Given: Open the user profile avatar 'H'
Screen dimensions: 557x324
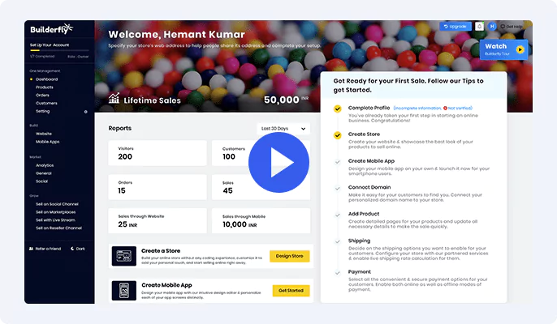Looking at the screenshot, I should coord(491,26).
